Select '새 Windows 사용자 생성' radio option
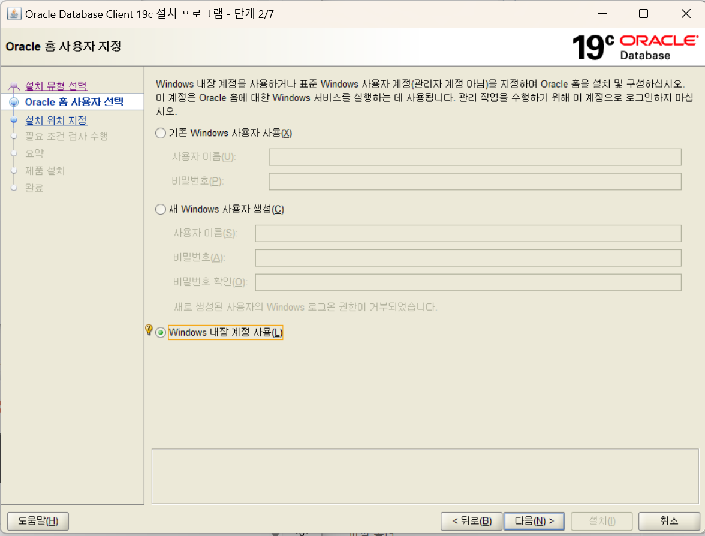Screen dimensions: 705x536 click(x=161, y=210)
